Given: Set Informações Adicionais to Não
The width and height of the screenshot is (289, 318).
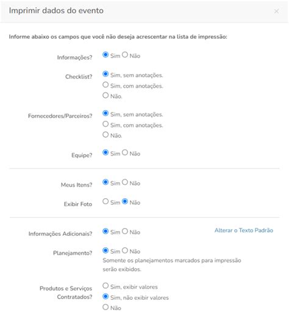Looking at the screenshot, I should [x=125, y=231].
